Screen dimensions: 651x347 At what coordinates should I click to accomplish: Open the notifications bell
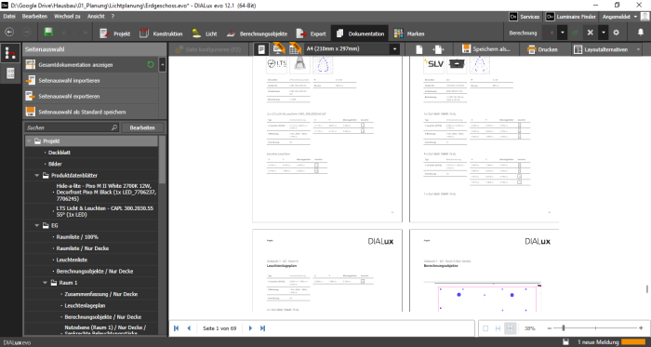[641, 33]
